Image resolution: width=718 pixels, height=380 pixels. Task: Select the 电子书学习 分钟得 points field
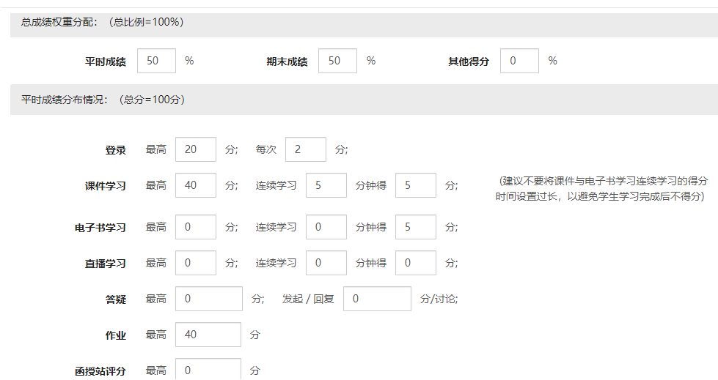click(416, 227)
